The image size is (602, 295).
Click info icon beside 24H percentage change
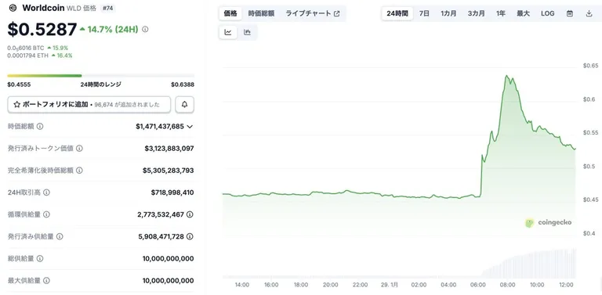145,29
